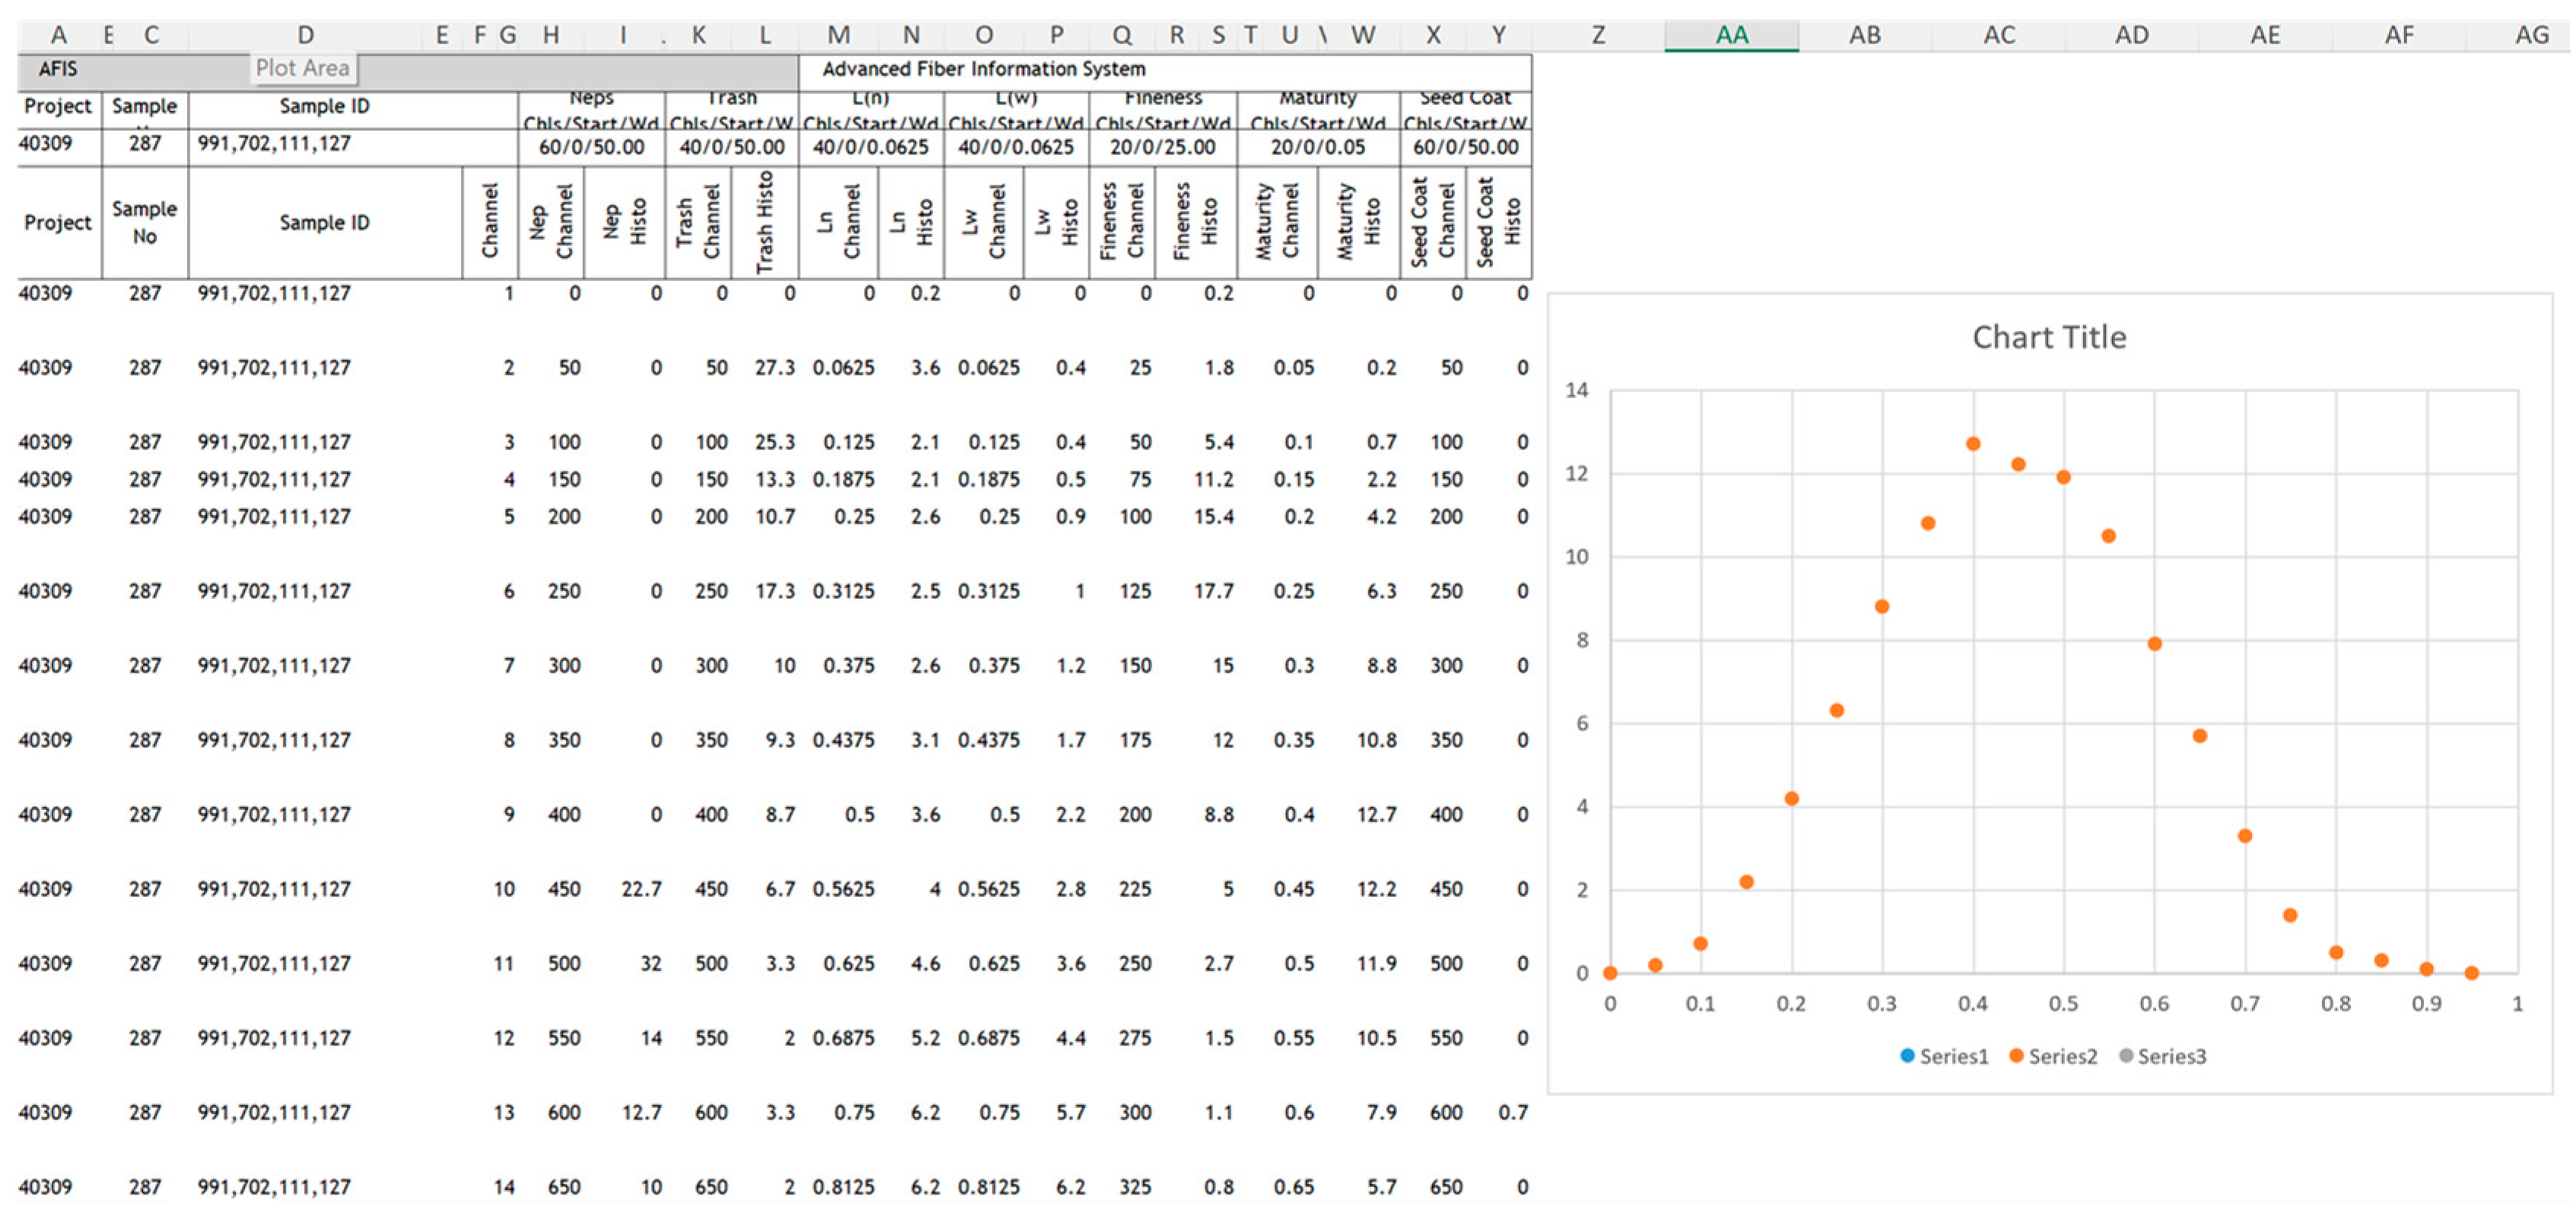Select the Fineness Channel header cell
The width and height of the screenshot is (2576, 1213).
[x=1121, y=222]
